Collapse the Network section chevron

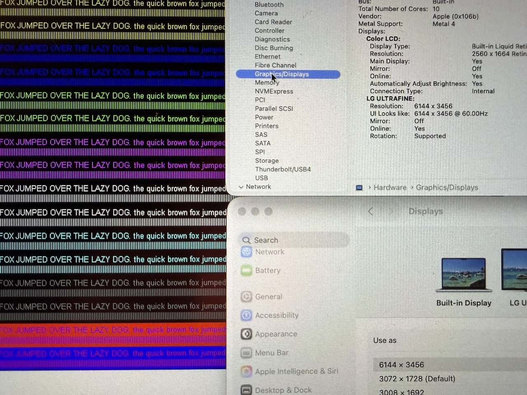[241, 187]
